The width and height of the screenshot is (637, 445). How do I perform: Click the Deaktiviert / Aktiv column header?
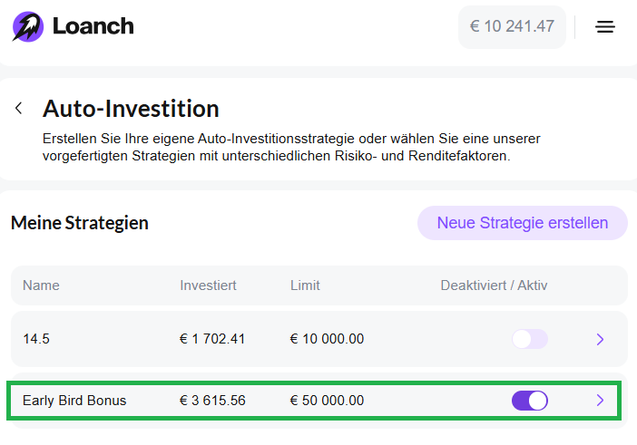[494, 285]
